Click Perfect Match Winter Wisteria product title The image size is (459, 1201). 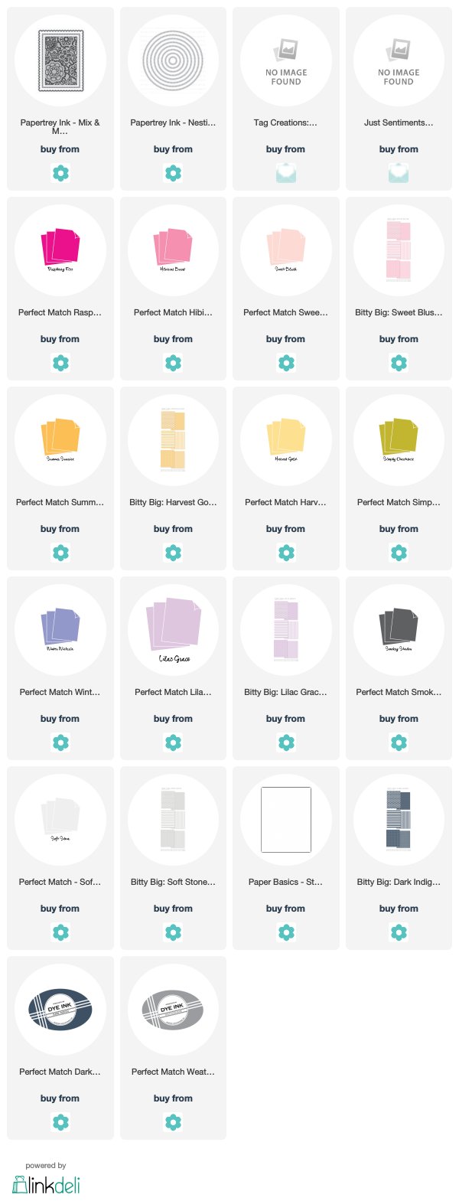coord(60,692)
